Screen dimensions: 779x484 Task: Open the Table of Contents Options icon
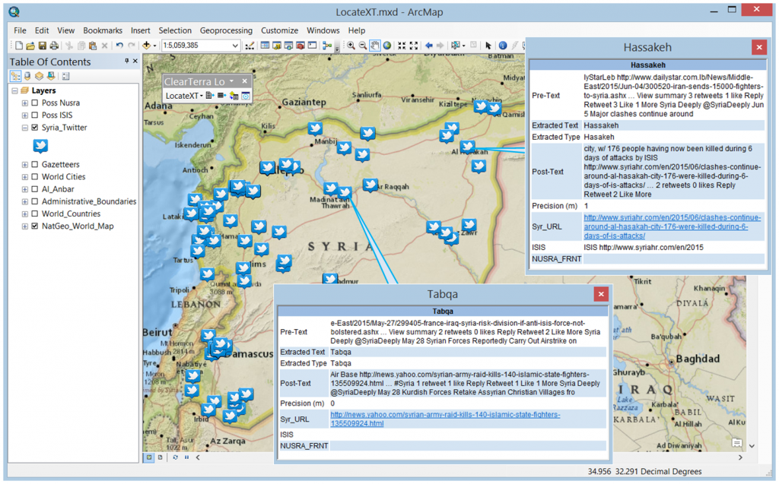(x=65, y=76)
